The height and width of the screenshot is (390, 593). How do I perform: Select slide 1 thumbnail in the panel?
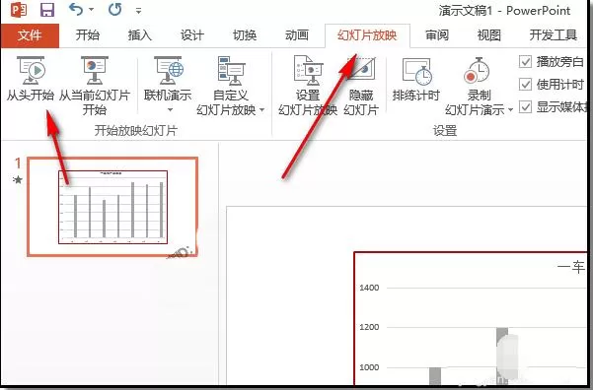[x=112, y=207]
